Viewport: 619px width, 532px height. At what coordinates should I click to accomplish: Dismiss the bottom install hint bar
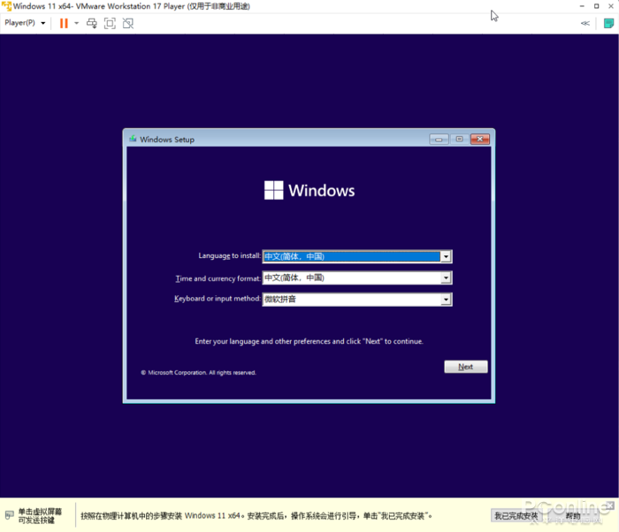(610, 505)
